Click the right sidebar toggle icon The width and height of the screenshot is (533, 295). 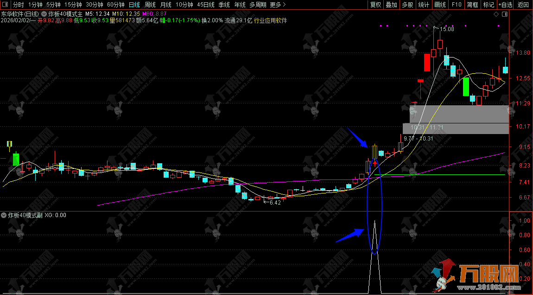tap(505, 14)
